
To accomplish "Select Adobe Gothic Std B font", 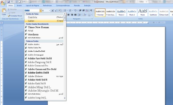I will pyautogui.click(x=44, y=73).
